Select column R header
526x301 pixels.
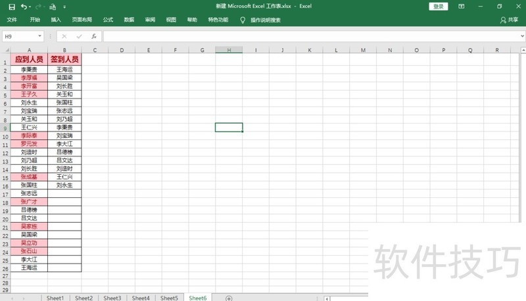(x=497, y=50)
